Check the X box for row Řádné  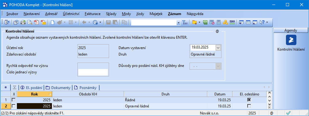click(14, 100)
